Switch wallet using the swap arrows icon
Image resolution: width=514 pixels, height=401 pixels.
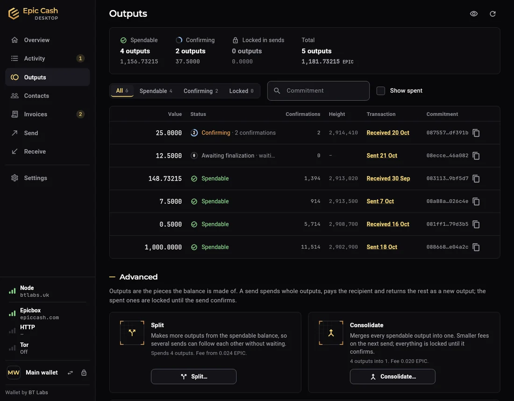(70, 373)
